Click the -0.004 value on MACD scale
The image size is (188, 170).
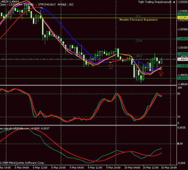(182, 163)
